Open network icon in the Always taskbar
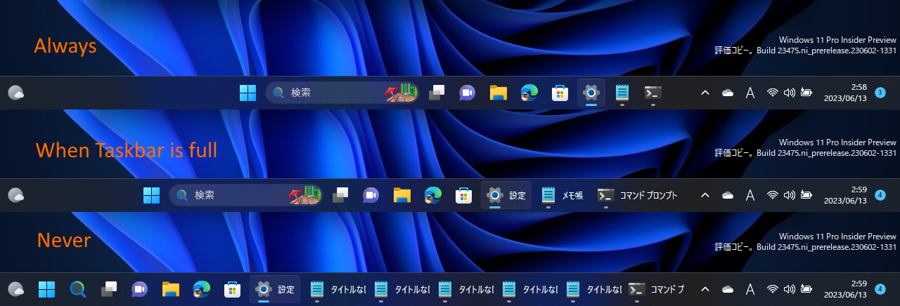Screen dimensions: 900x306 coord(773,93)
